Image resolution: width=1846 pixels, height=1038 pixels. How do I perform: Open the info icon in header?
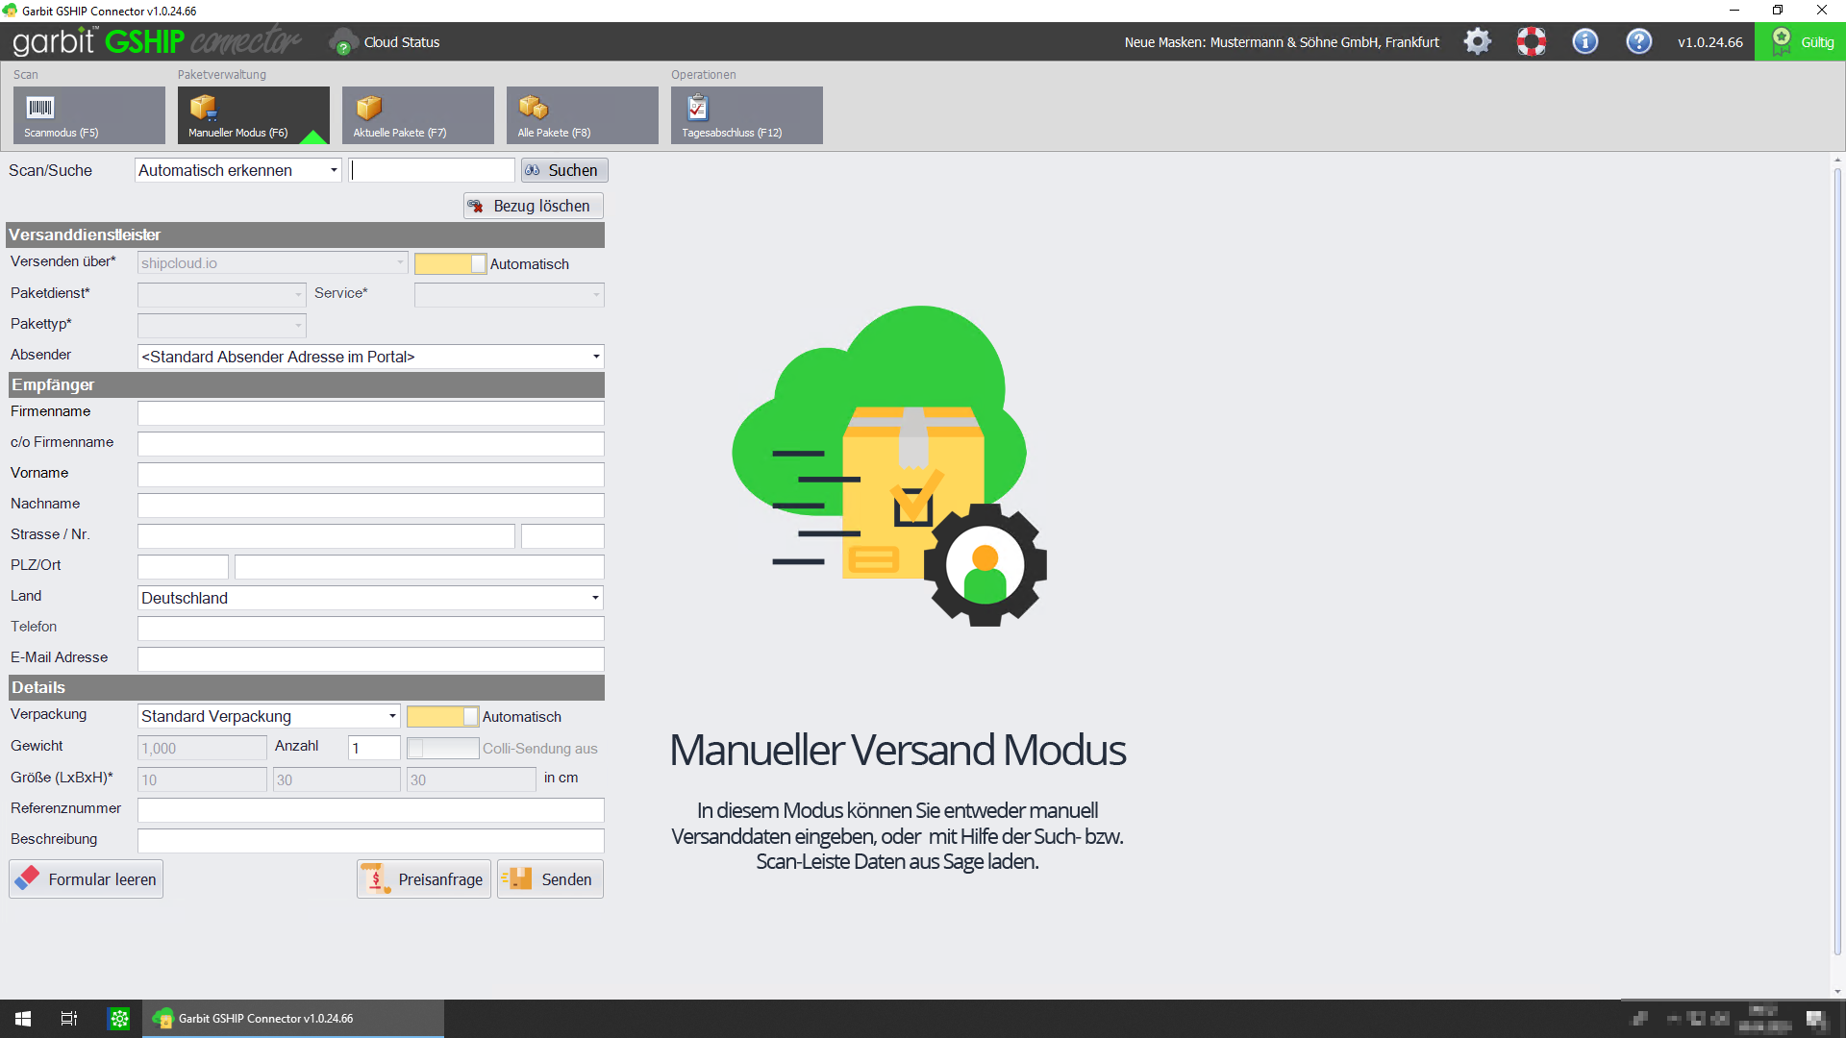tap(1584, 42)
